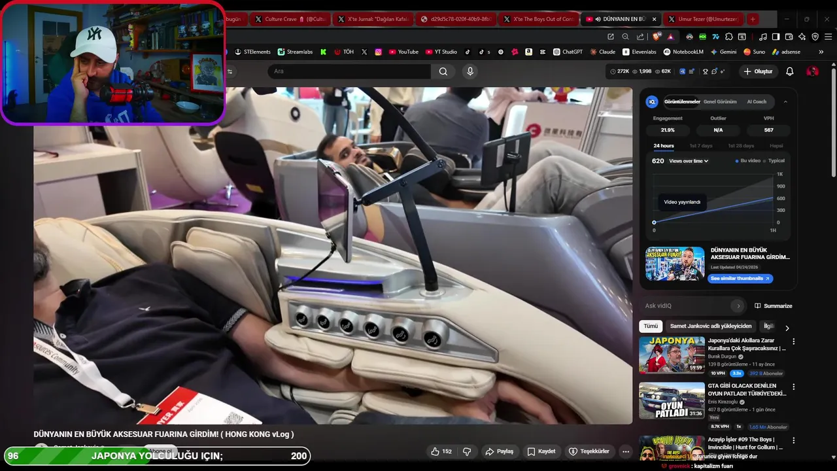
Task: Open the Claude bookmark
Action: [x=602, y=52]
